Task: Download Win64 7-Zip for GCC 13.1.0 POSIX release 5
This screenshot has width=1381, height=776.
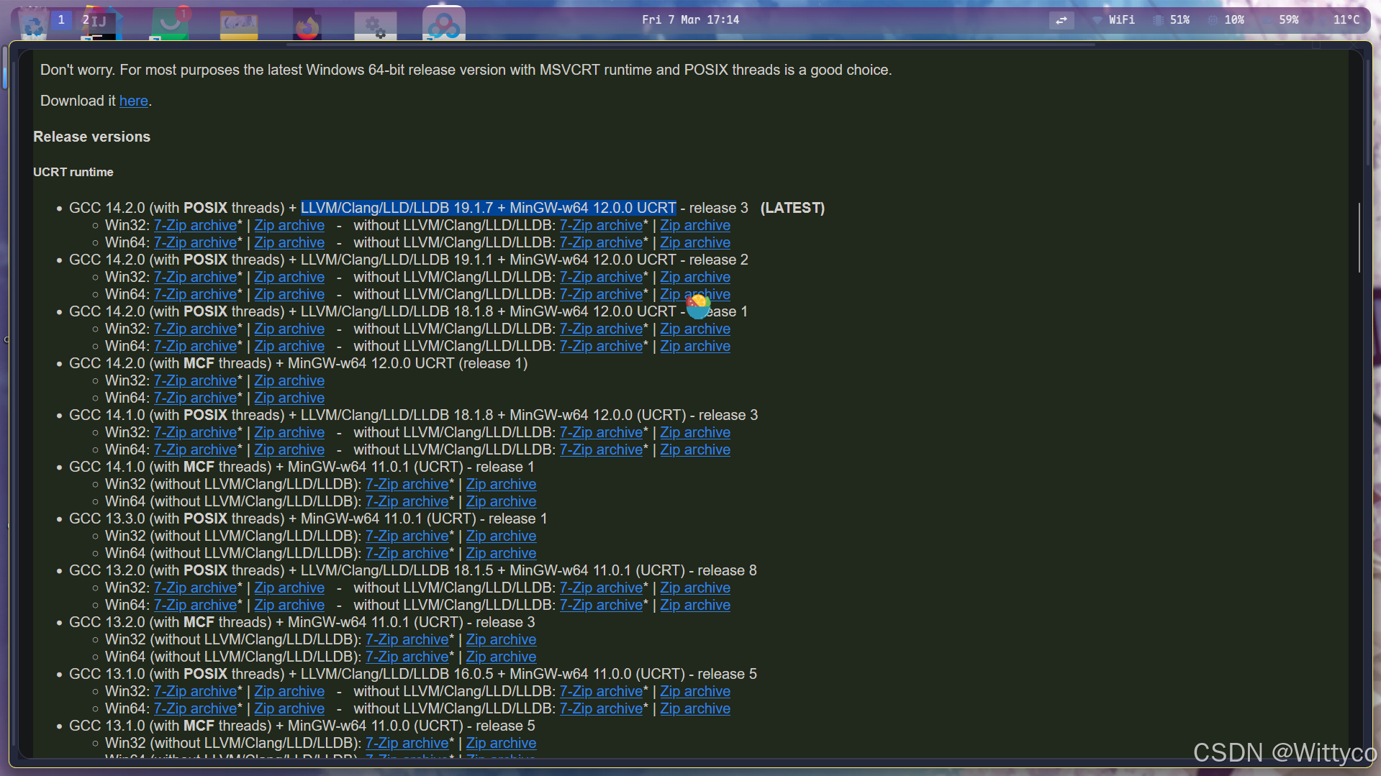Action: click(195, 708)
